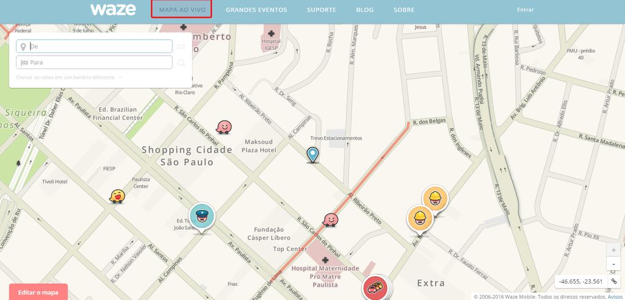Click the Hospital Maternidade Pró Matre cross icon

tap(325, 260)
